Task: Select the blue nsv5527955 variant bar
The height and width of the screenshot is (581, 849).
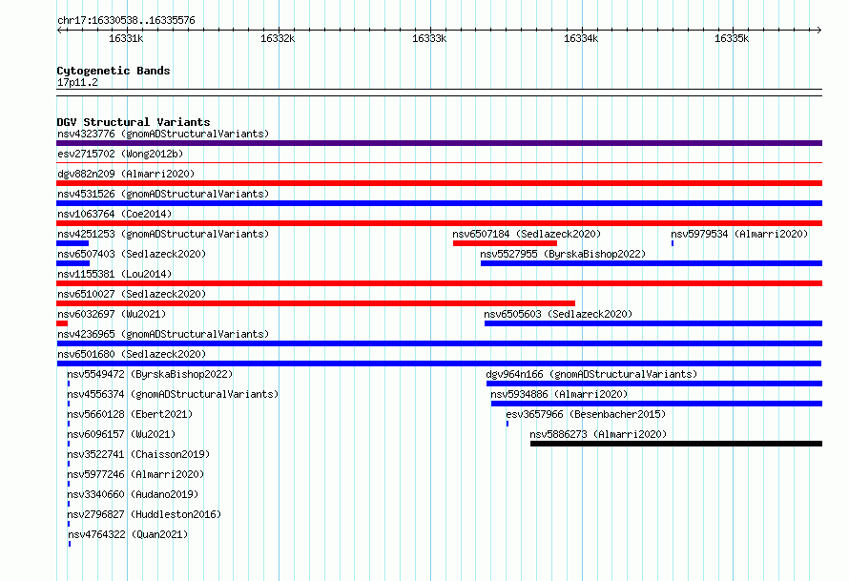Action: (x=652, y=263)
